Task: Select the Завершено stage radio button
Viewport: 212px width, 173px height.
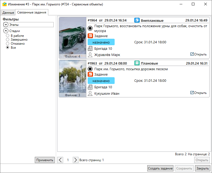Action: coord(8,40)
